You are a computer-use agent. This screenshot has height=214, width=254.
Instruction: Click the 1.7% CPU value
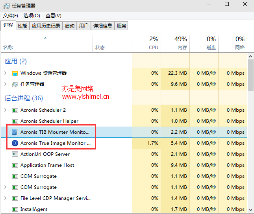[x=153, y=143]
